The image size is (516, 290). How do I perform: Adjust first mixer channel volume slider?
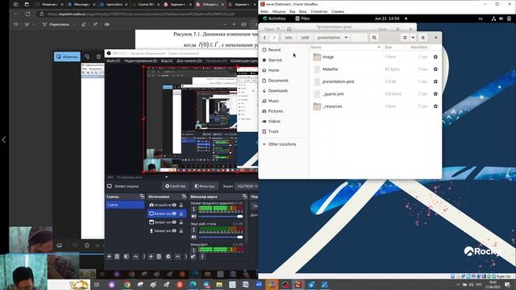coord(220,217)
